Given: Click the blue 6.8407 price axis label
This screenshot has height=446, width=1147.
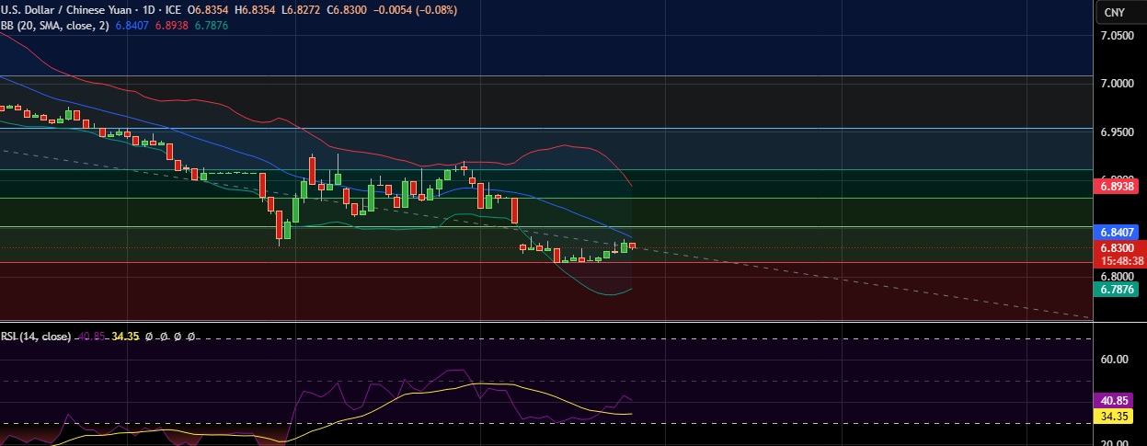Looking at the screenshot, I should coord(1116,233).
